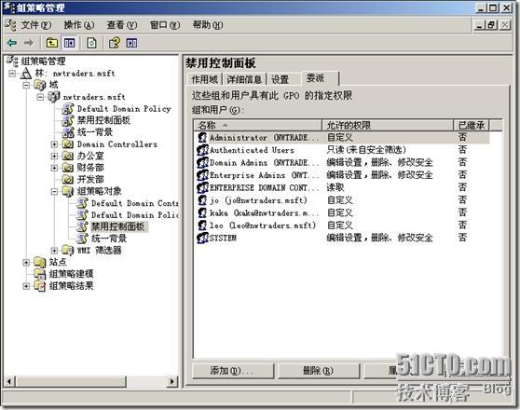
Task: Expand the 站点 node
Action: click(x=26, y=263)
